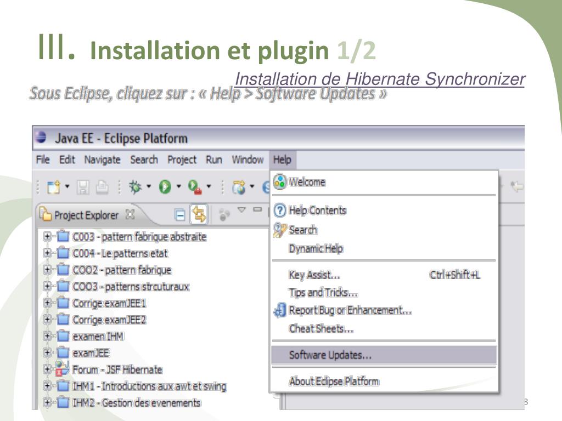562x421 pixels.
Task: Choose Welcome from the Help menu
Action: [384, 182]
